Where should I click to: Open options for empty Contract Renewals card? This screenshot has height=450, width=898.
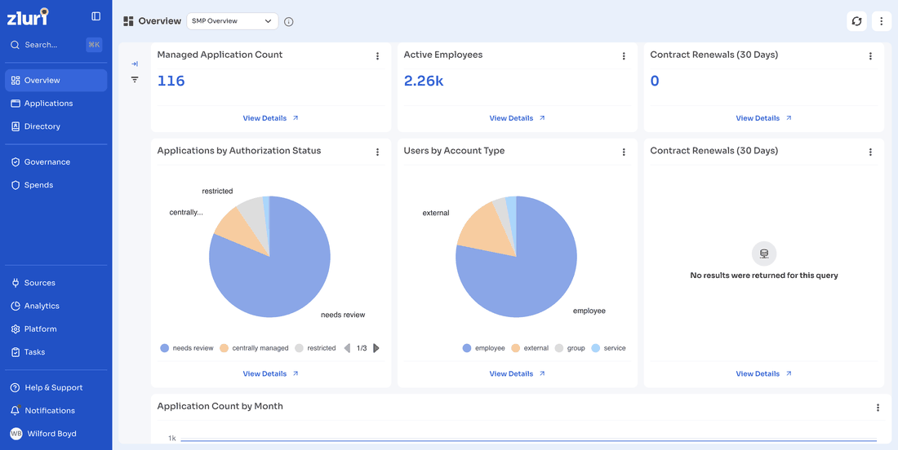click(x=870, y=152)
